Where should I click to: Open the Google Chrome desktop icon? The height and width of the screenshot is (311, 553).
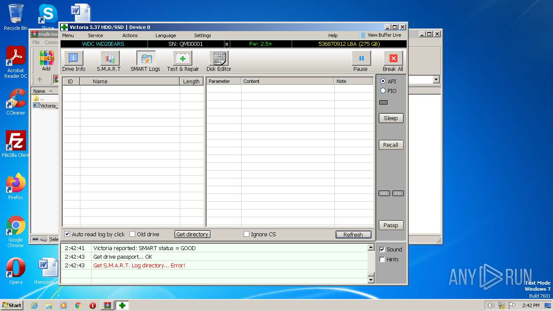tap(16, 232)
